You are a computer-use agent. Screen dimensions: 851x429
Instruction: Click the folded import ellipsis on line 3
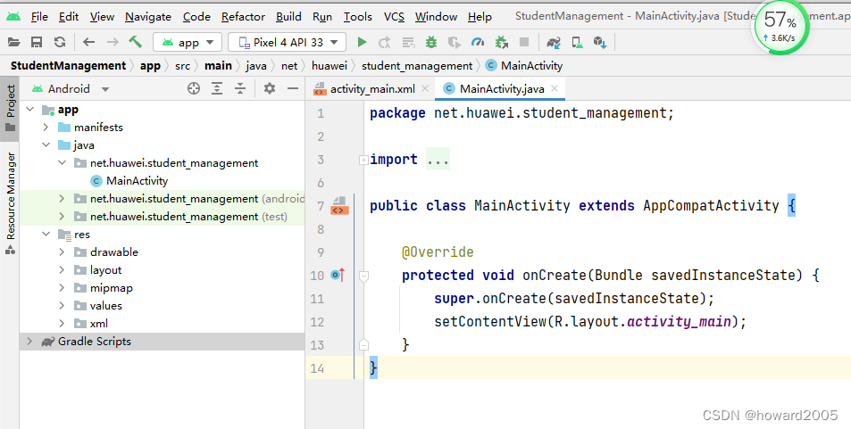pos(438,160)
